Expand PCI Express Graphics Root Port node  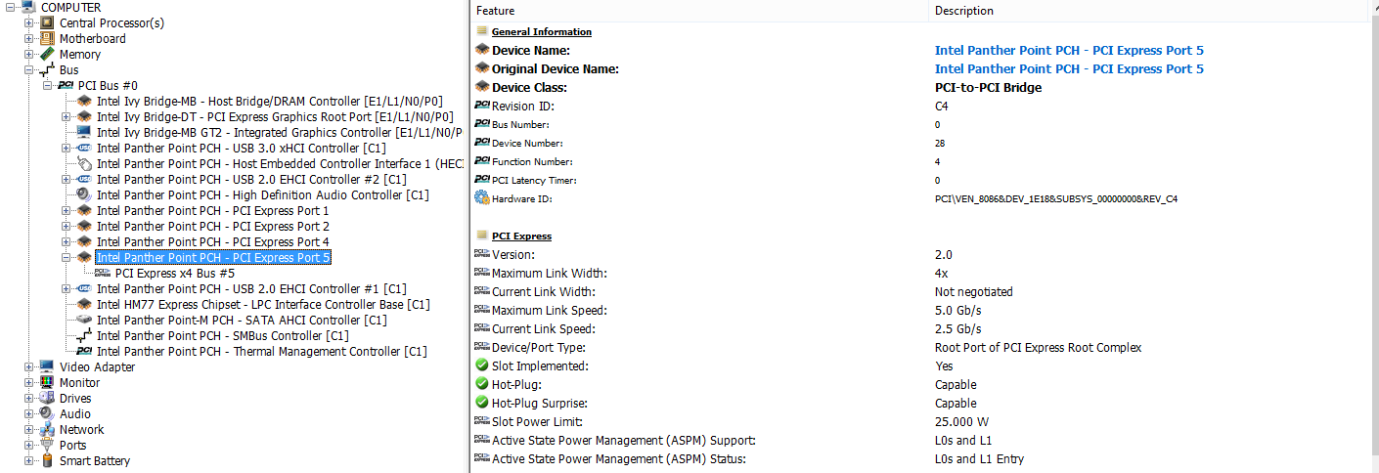(67, 116)
